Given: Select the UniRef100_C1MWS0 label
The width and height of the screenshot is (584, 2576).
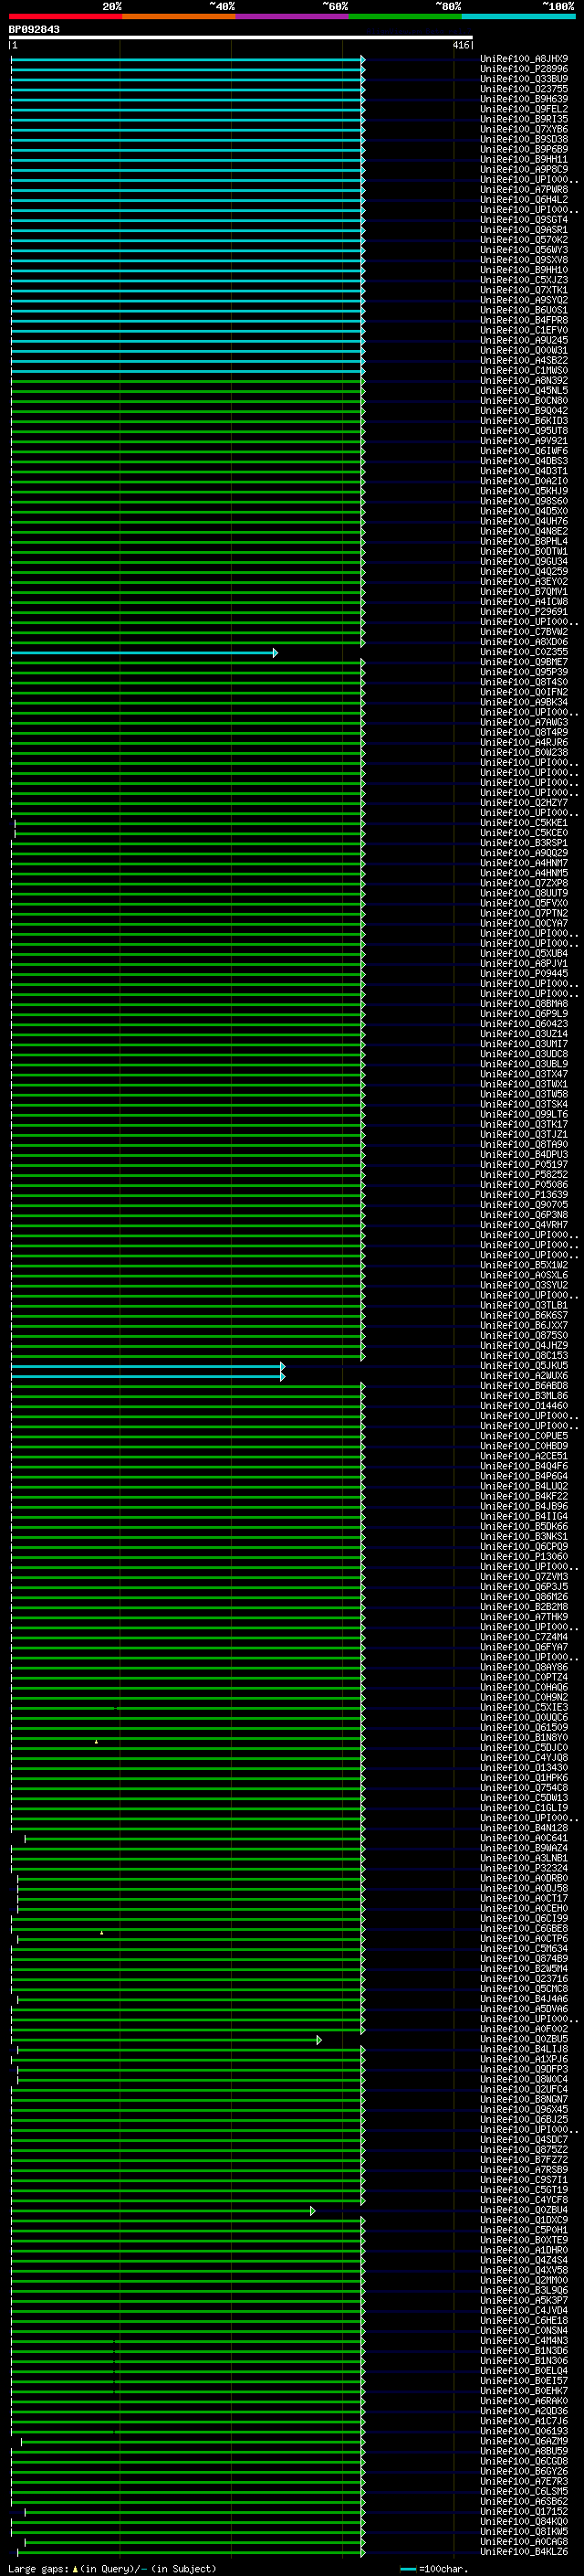Looking at the screenshot, I should pyautogui.click(x=524, y=370).
